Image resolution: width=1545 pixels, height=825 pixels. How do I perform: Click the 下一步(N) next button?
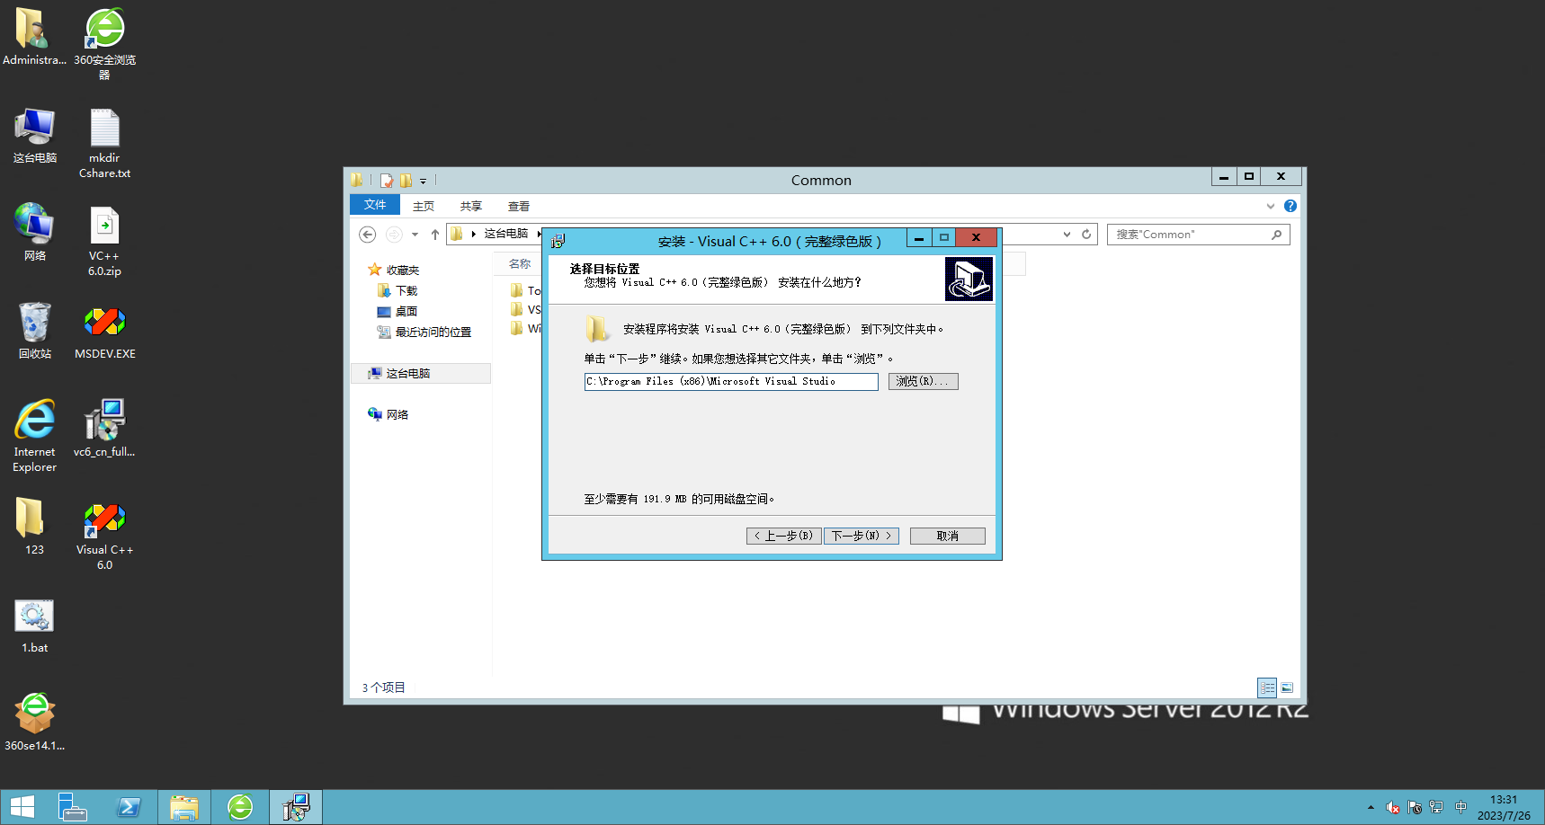pos(861,536)
